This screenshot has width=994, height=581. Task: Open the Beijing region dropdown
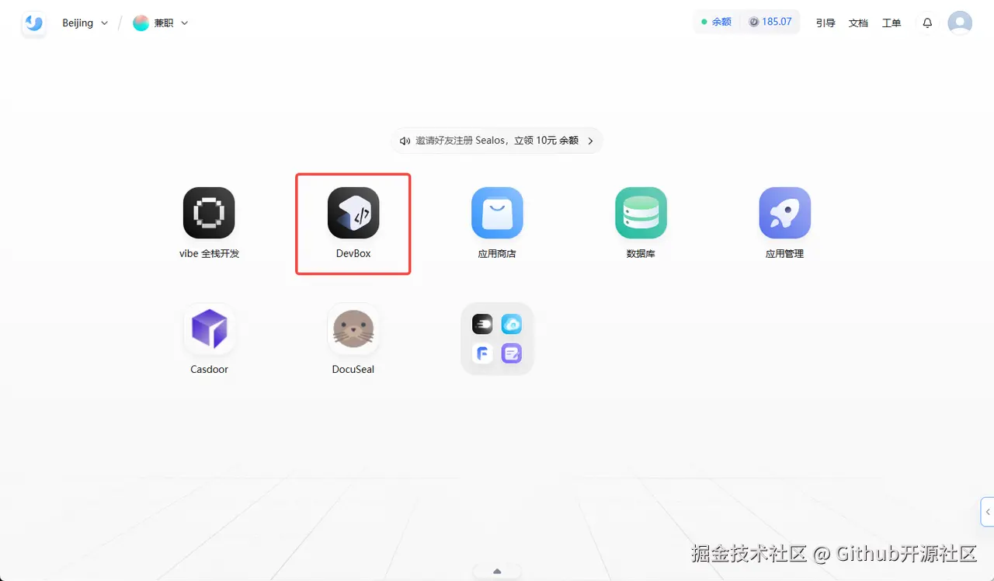(x=85, y=23)
